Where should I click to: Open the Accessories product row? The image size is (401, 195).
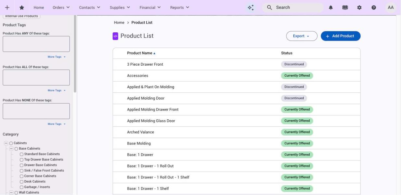click(x=237, y=76)
